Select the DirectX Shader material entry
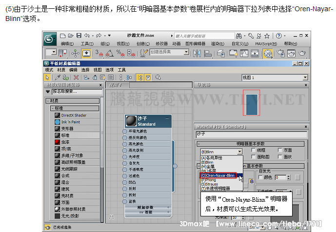The height and width of the screenshot is (232, 336). pos(77,115)
